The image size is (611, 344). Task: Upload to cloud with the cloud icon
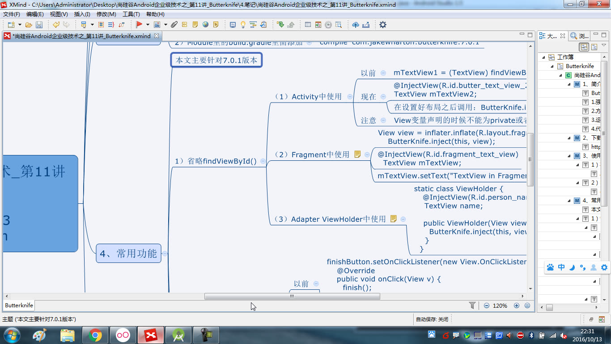pos(355,25)
